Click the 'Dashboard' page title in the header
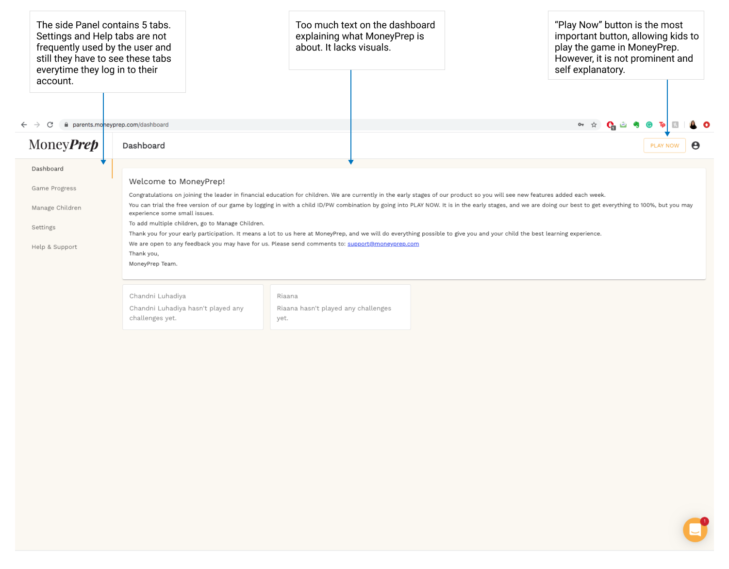The image size is (729, 569). 144,146
